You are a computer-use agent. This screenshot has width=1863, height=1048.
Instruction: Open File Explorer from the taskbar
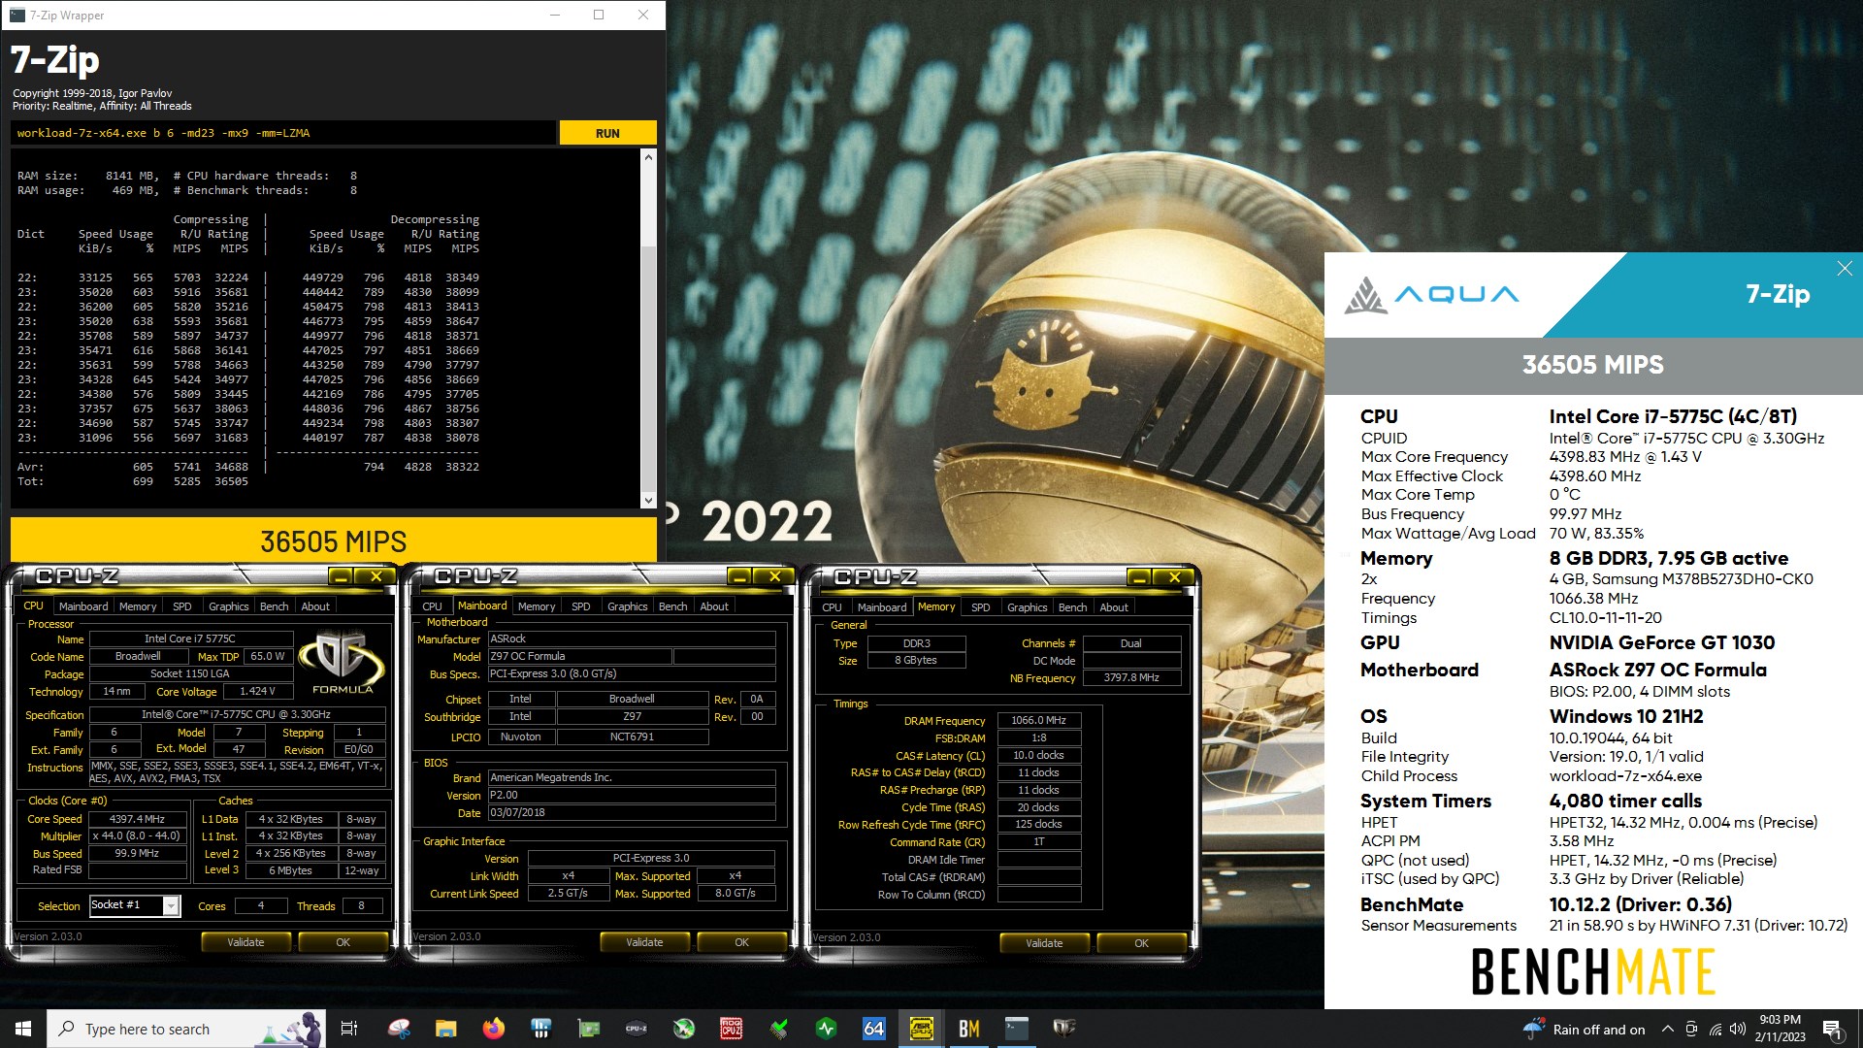point(445,1029)
